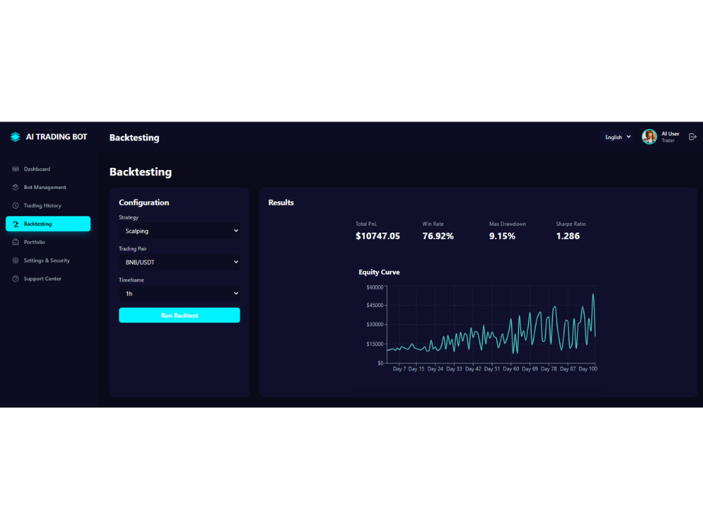Click the Results panel heading
The width and height of the screenshot is (703, 527).
coord(281,202)
